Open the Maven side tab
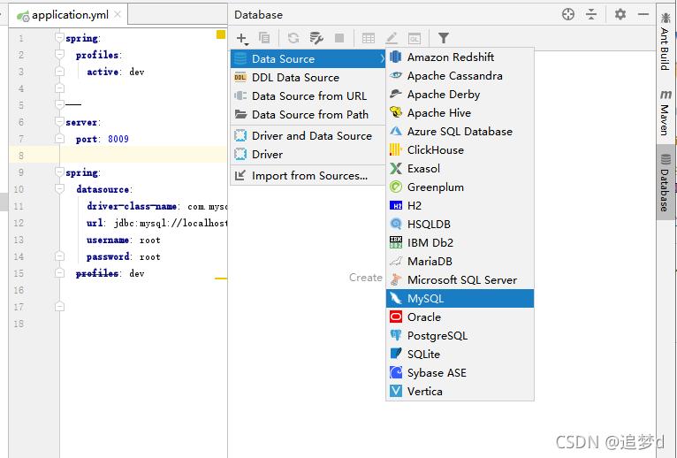Screen dimensions: 677x458 [x=666, y=112]
